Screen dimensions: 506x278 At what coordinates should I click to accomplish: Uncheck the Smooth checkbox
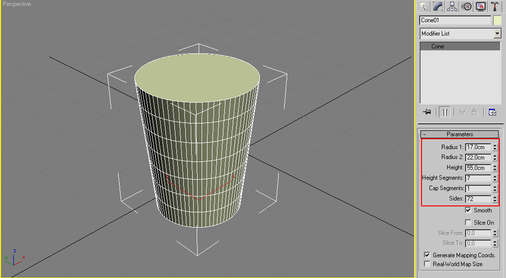click(x=468, y=210)
